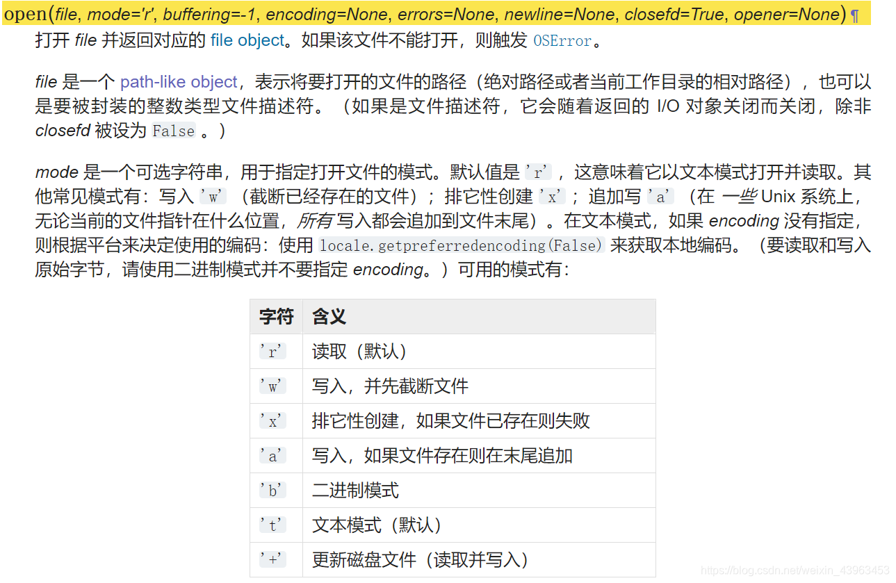Click '写入，如果文件存在则在末尾追加' cell
The width and height of the screenshot is (896, 583).
pyautogui.click(x=479, y=456)
